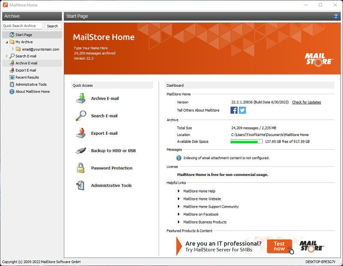Screen dimensions: 343x266
Task: Open MailStore Home Support Community link
Action: (x=211, y=206)
